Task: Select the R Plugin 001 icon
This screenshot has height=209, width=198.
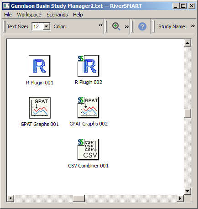Action: pyautogui.click(x=40, y=66)
